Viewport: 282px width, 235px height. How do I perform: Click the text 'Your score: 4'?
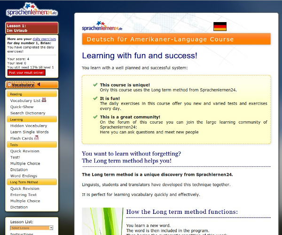(18, 59)
